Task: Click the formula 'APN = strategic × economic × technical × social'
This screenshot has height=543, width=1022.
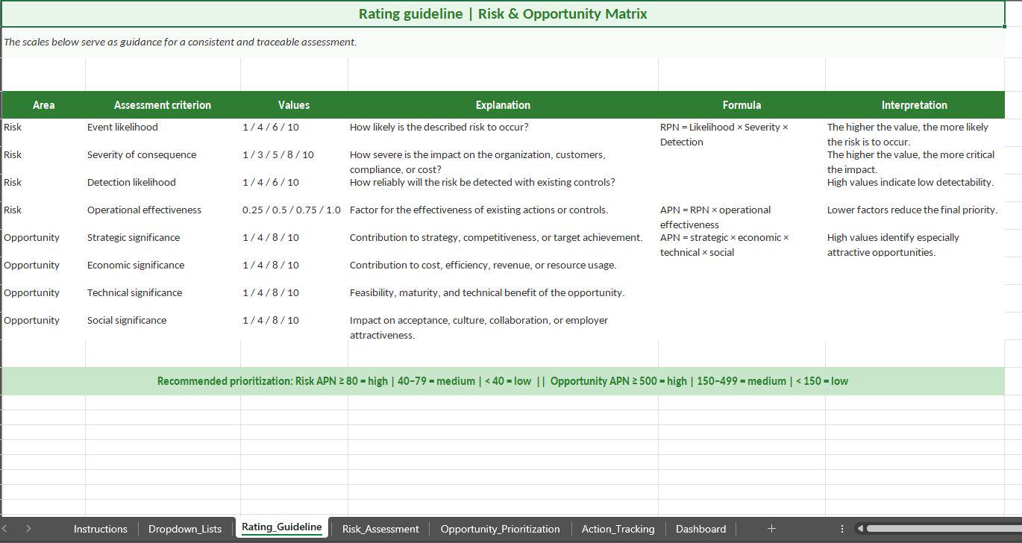Action: [x=742, y=245]
